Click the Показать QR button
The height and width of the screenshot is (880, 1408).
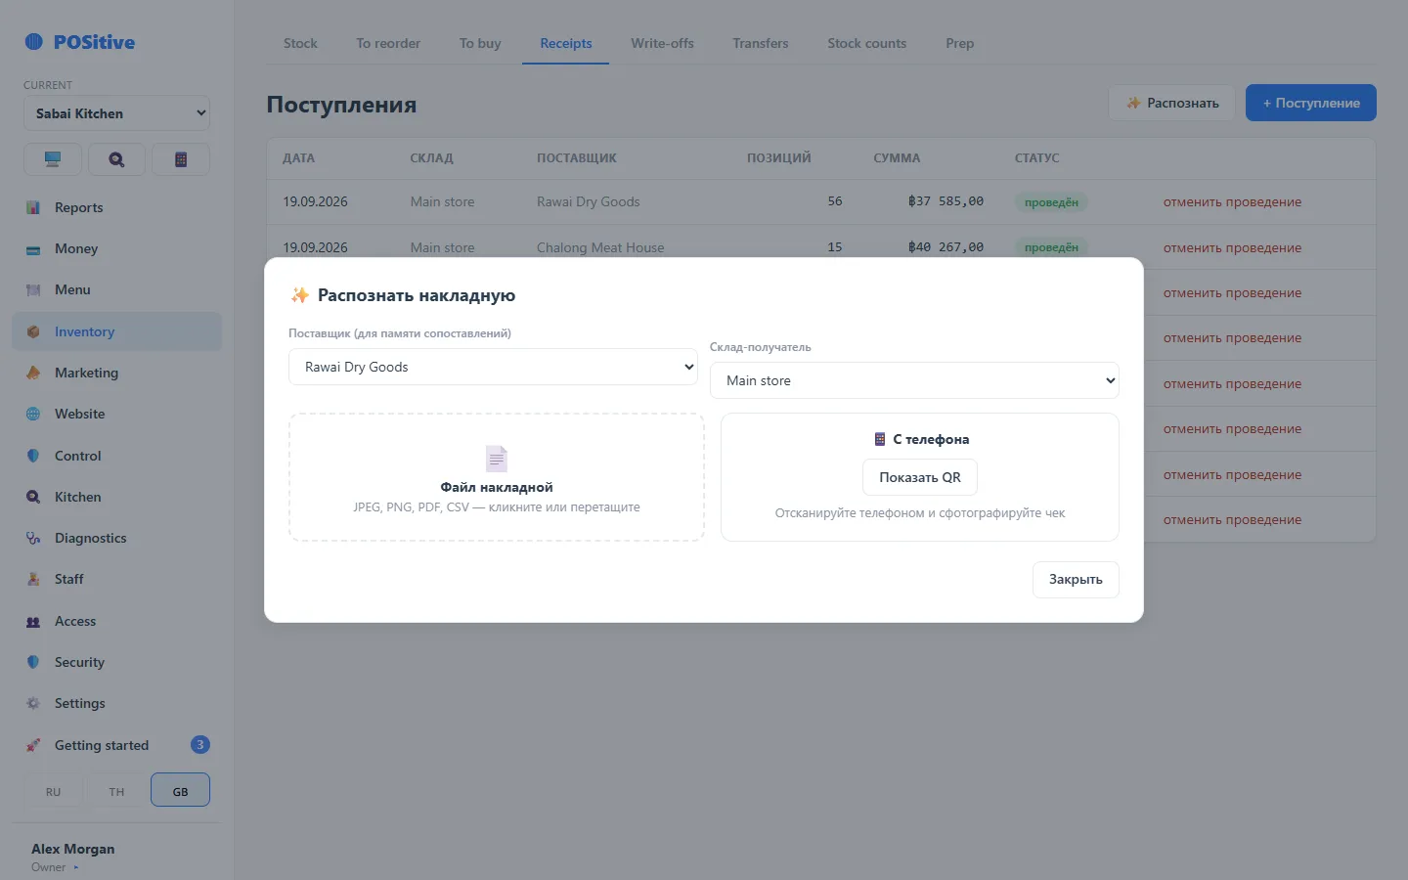point(920,477)
